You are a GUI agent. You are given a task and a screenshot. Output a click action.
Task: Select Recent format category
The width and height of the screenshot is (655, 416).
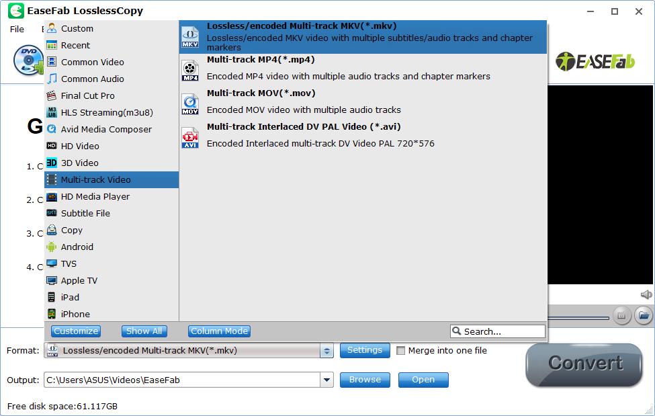click(x=112, y=45)
